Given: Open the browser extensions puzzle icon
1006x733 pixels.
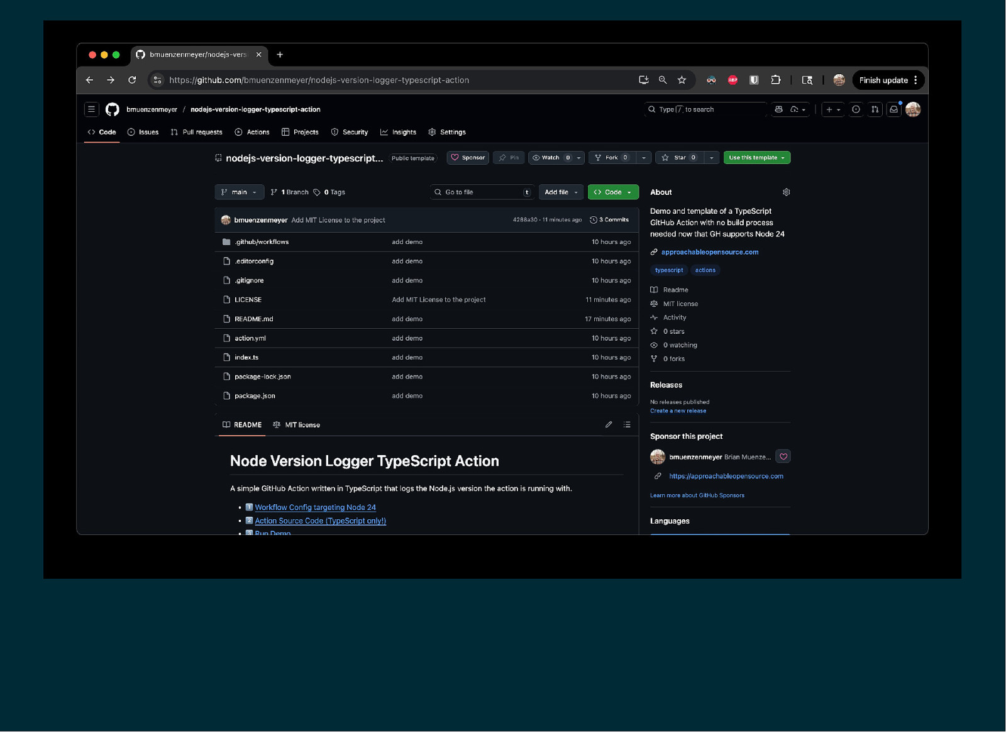Looking at the screenshot, I should point(775,80).
